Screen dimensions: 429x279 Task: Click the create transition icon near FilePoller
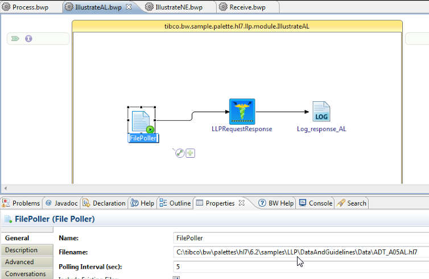point(179,153)
